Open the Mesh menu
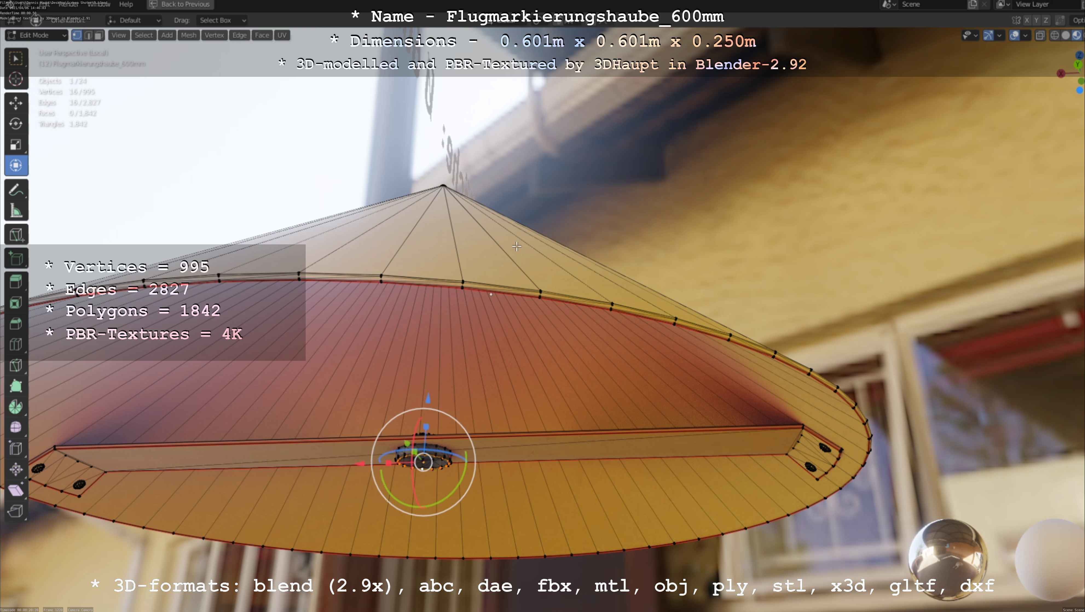This screenshot has height=612, width=1085. [x=189, y=35]
